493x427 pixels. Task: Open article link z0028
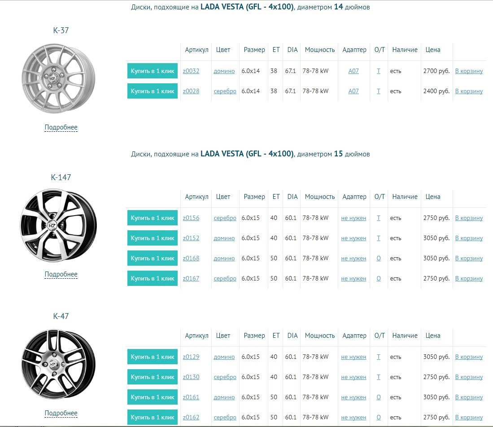coord(191,91)
